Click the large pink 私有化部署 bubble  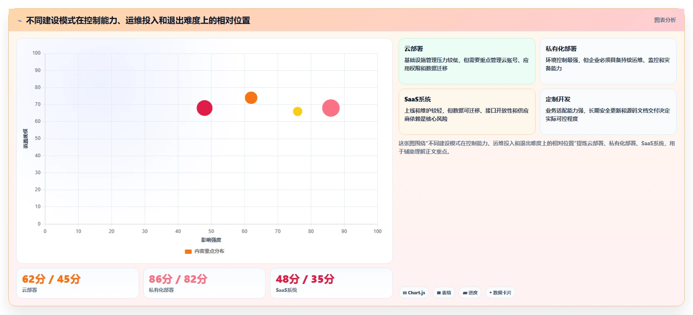tap(331, 108)
